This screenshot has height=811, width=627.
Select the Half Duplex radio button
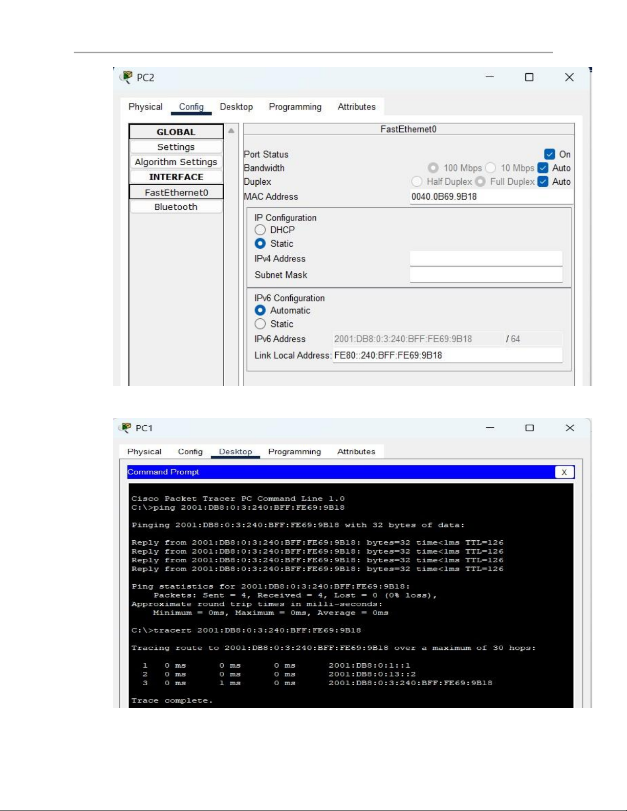coord(417,181)
